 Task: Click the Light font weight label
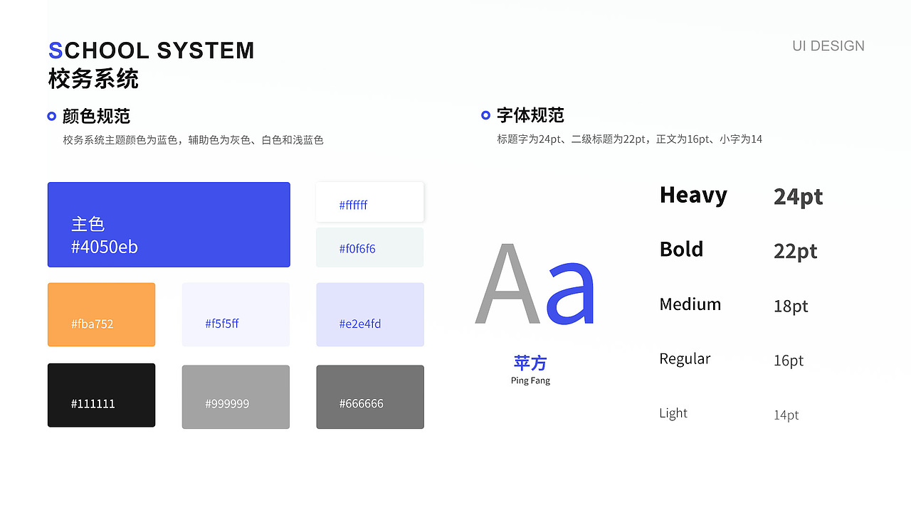pyautogui.click(x=673, y=413)
